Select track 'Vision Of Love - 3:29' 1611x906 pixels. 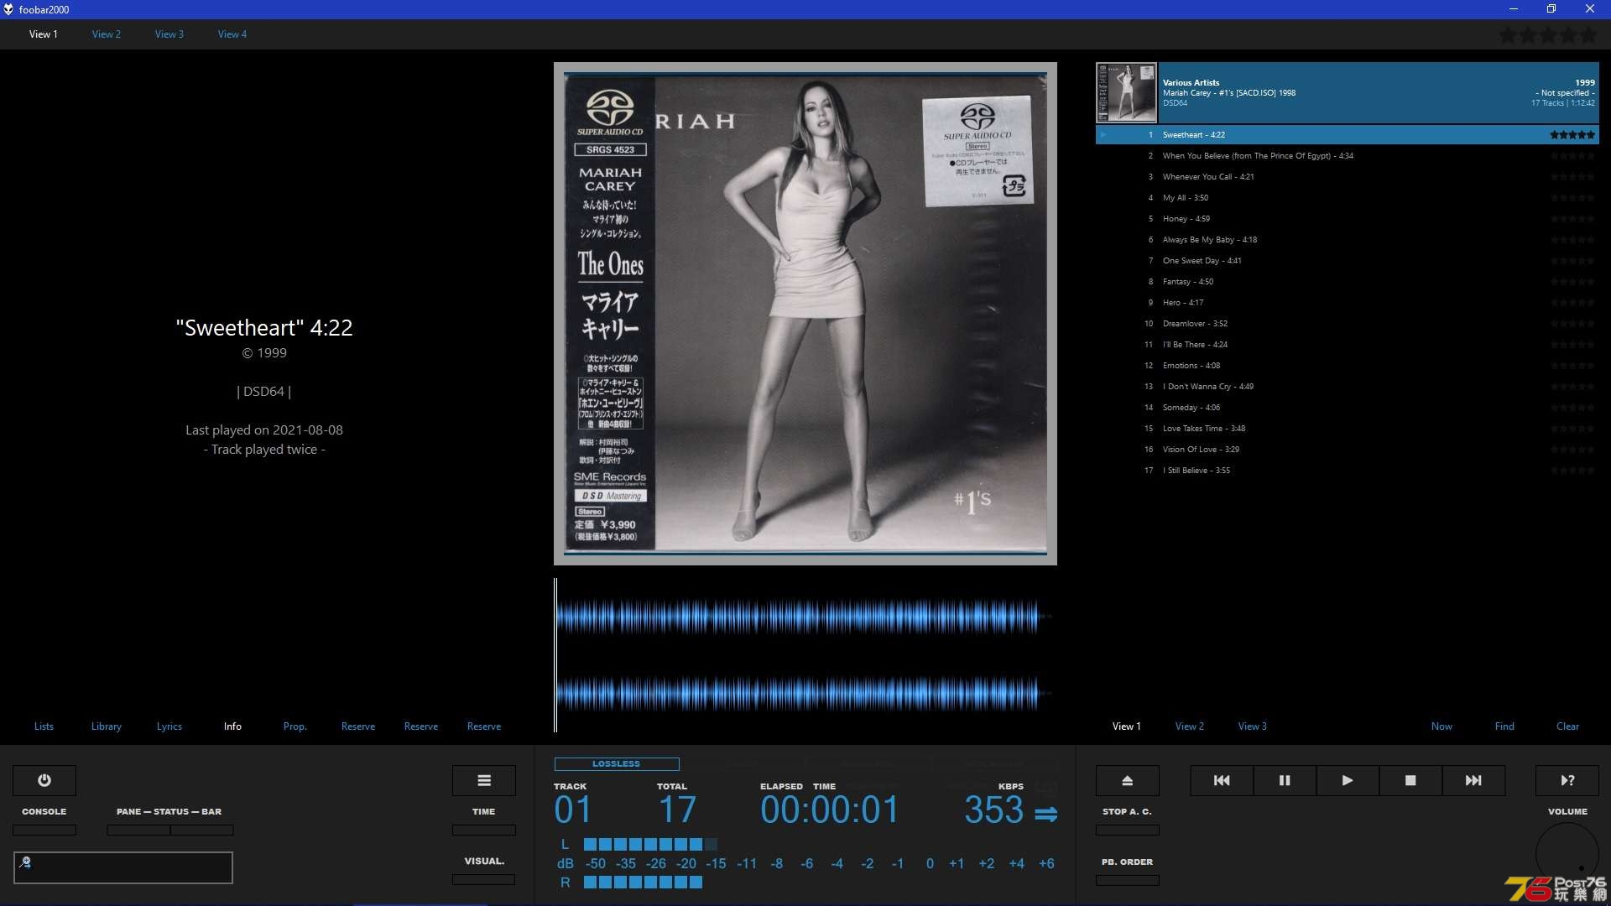point(1347,450)
